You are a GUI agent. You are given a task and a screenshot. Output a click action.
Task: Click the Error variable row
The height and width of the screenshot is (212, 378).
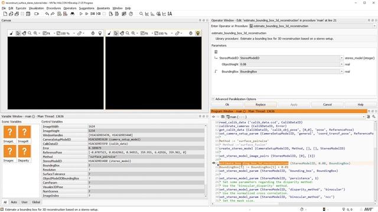coord(123,148)
